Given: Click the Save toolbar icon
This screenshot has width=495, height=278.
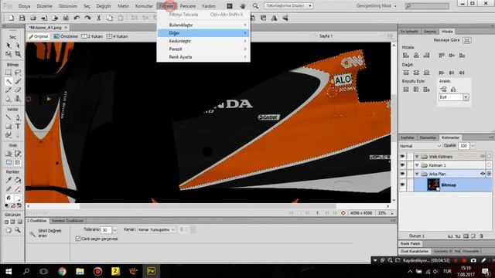Looking at the screenshot, I should (x=22, y=18).
